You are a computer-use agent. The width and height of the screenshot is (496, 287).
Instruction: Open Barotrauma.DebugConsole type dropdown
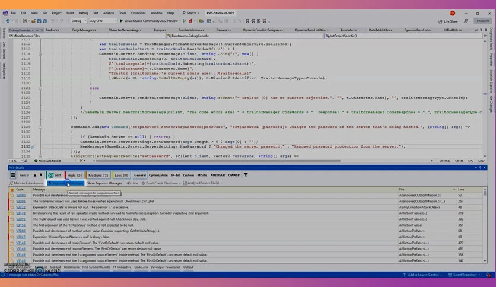(x=245, y=36)
